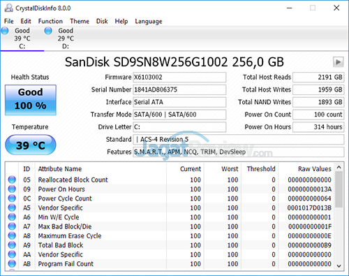Image resolution: width=349 pixels, height=276 pixels.
Task: Select the Max Bad Block/Die attribute name
Action: click(x=65, y=226)
